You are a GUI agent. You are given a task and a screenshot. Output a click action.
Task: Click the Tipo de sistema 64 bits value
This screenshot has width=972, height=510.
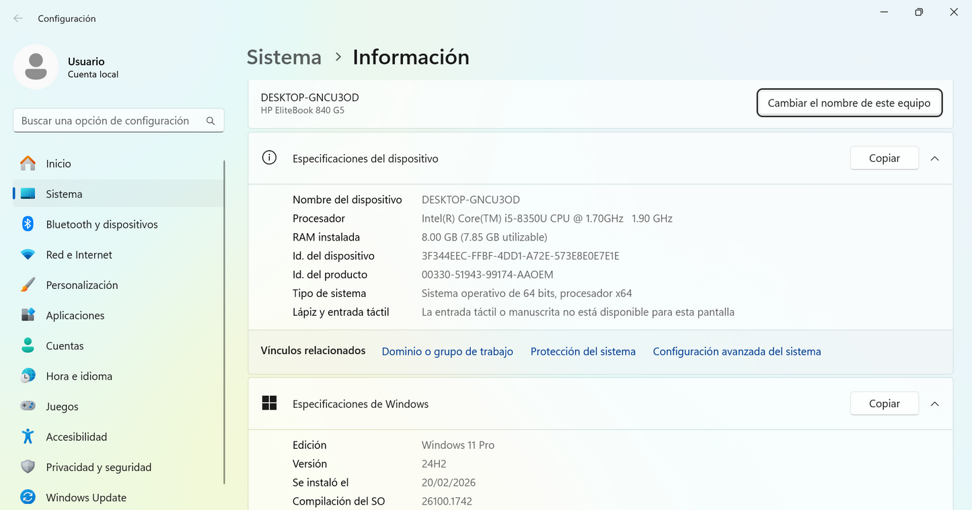pos(527,294)
